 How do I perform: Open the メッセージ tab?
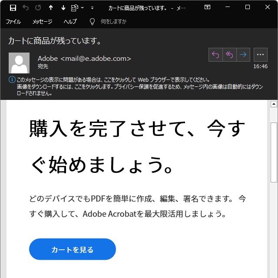click(42, 22)
